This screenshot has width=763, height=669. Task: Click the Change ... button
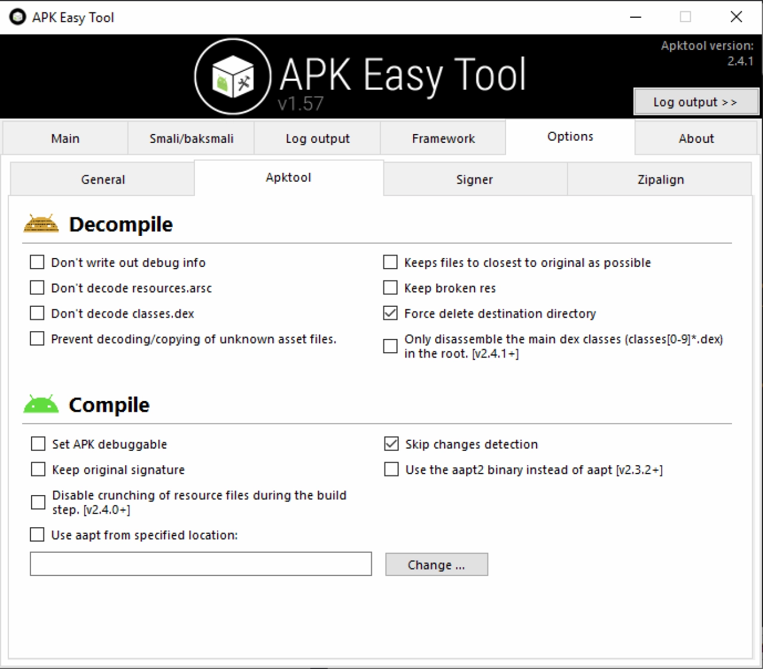point(436,565)
